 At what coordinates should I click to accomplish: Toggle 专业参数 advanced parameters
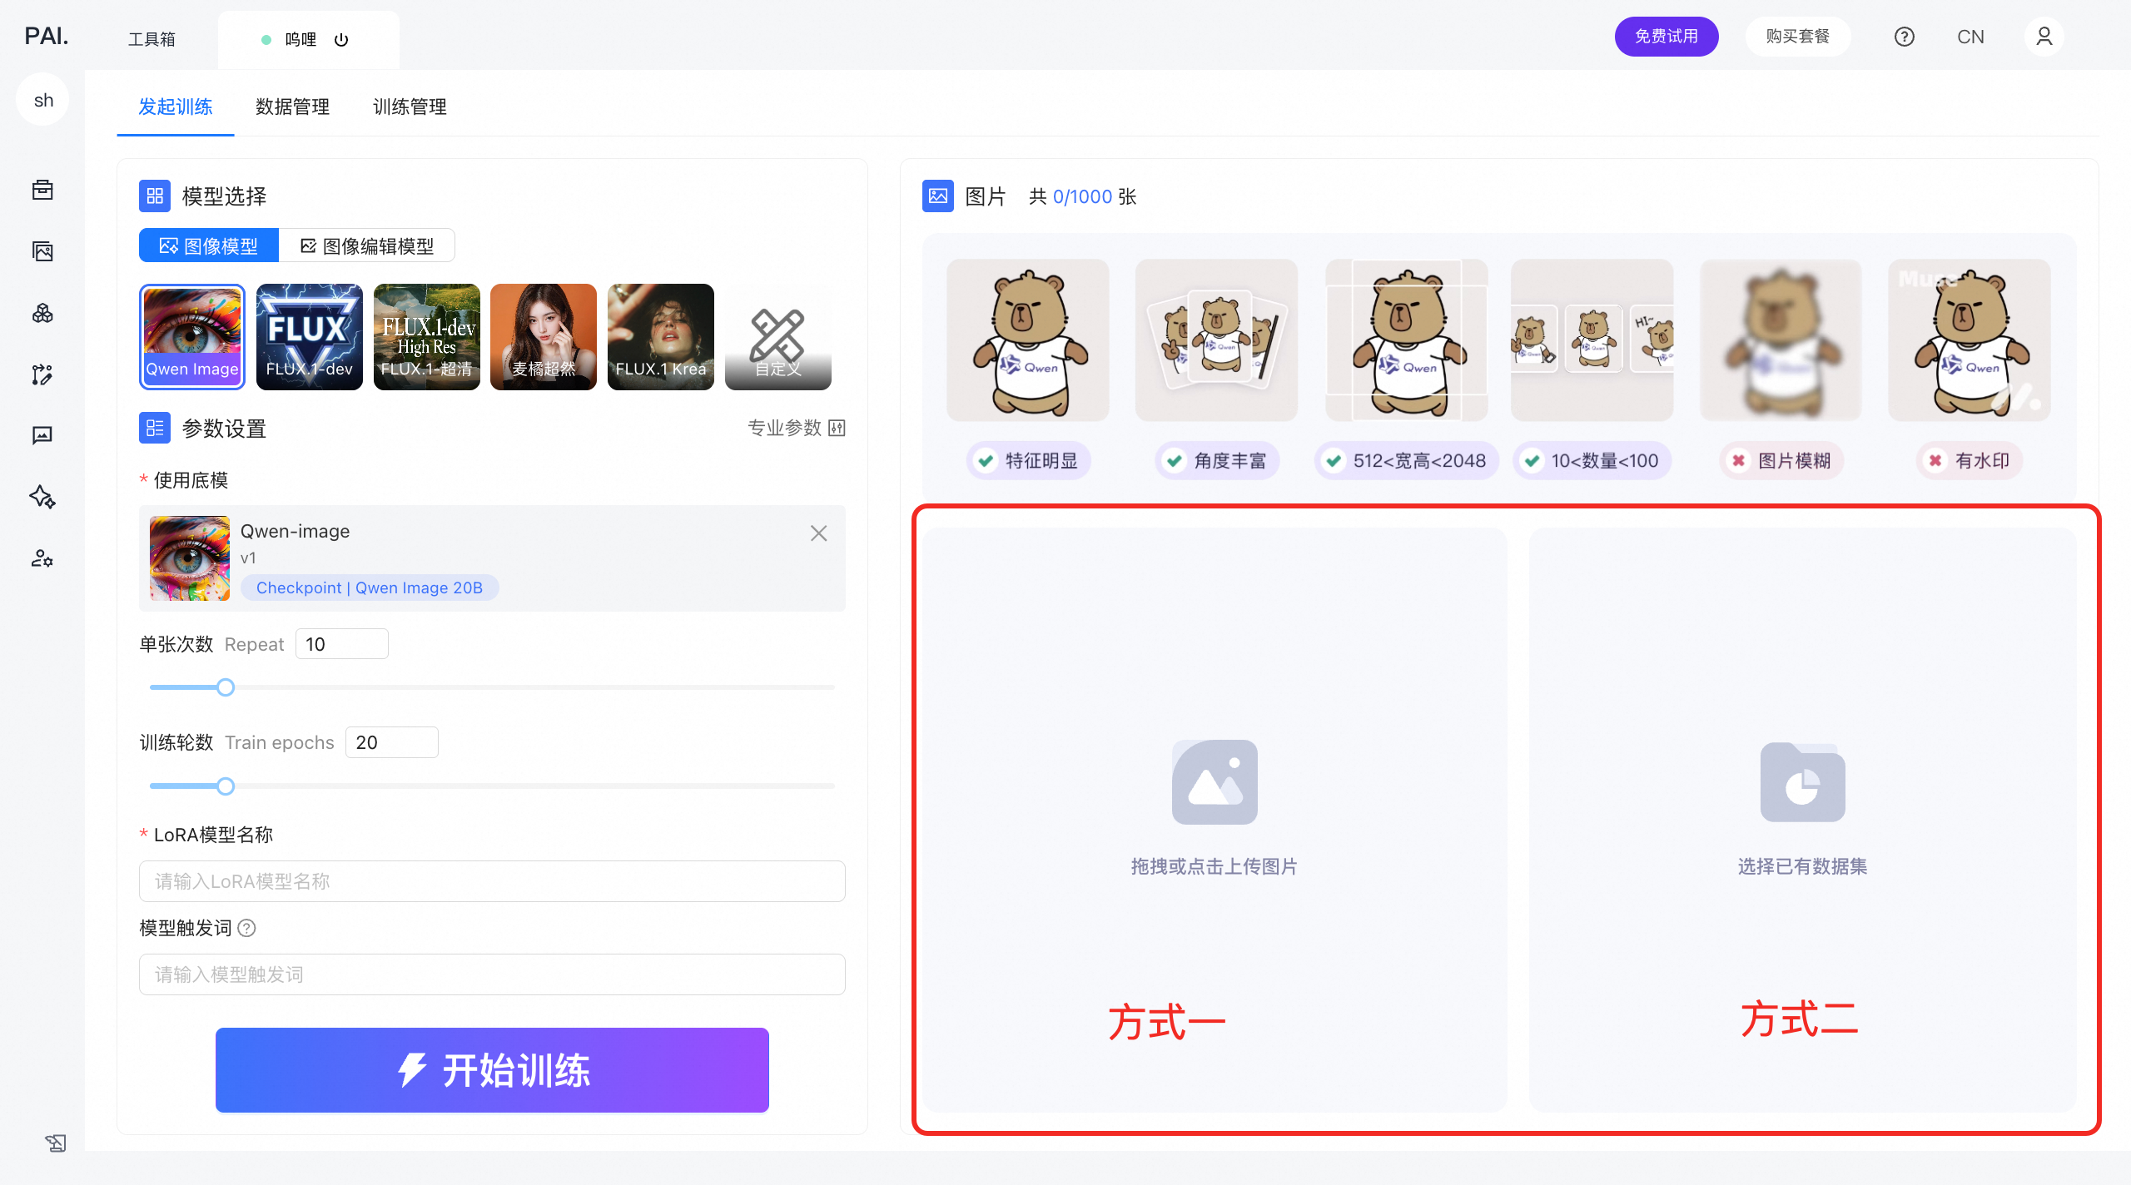(x=796, y=428)
